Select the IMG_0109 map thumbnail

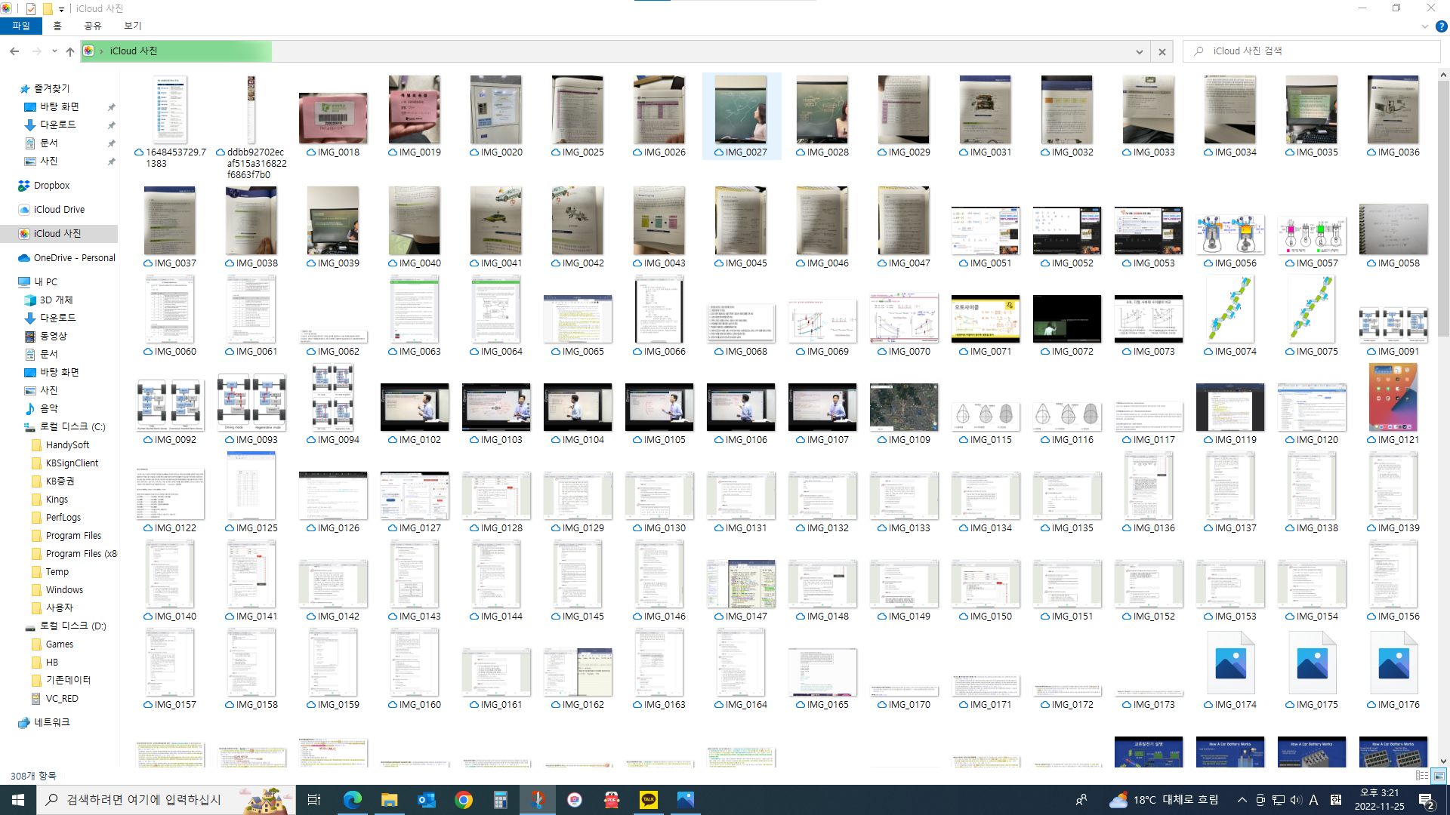click(903, 407)
